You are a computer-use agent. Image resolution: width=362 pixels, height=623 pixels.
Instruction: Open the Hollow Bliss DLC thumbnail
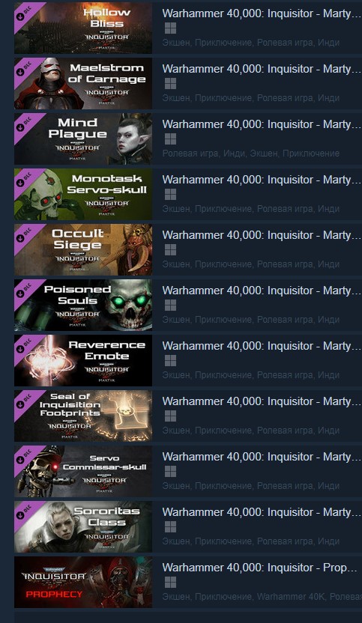click(x=83, y=28)
